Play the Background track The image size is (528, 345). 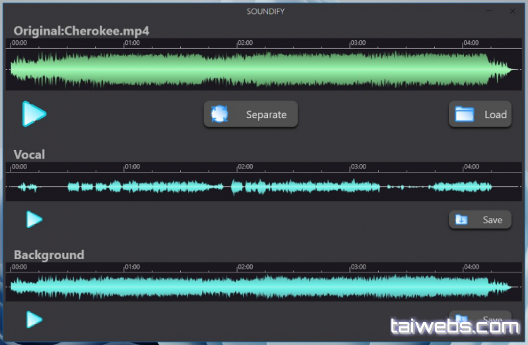coord(34,319)
